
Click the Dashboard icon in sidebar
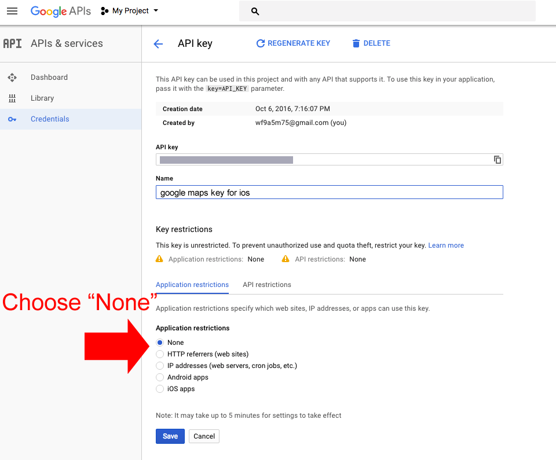(12, 78)
